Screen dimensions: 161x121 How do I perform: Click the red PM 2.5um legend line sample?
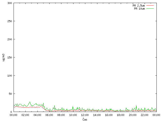[150, 6]
